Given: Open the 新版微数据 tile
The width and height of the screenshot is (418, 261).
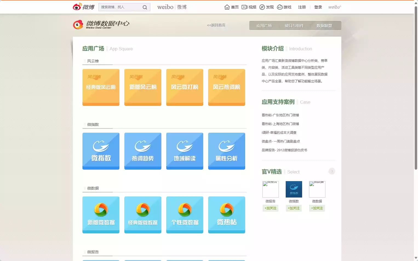Looking at the screenshot, I should [101, 215].
